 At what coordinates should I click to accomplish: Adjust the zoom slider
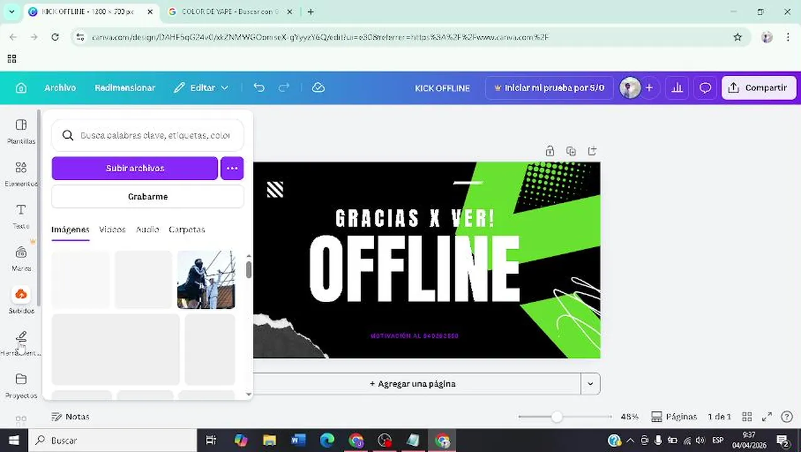pos(557,417)
